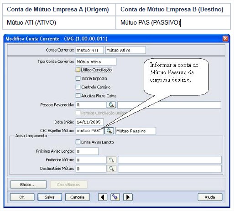Viewport: 234px width, 211px height.
Task: Click the Mútuo Passivo description field
Action: point(135,131)
